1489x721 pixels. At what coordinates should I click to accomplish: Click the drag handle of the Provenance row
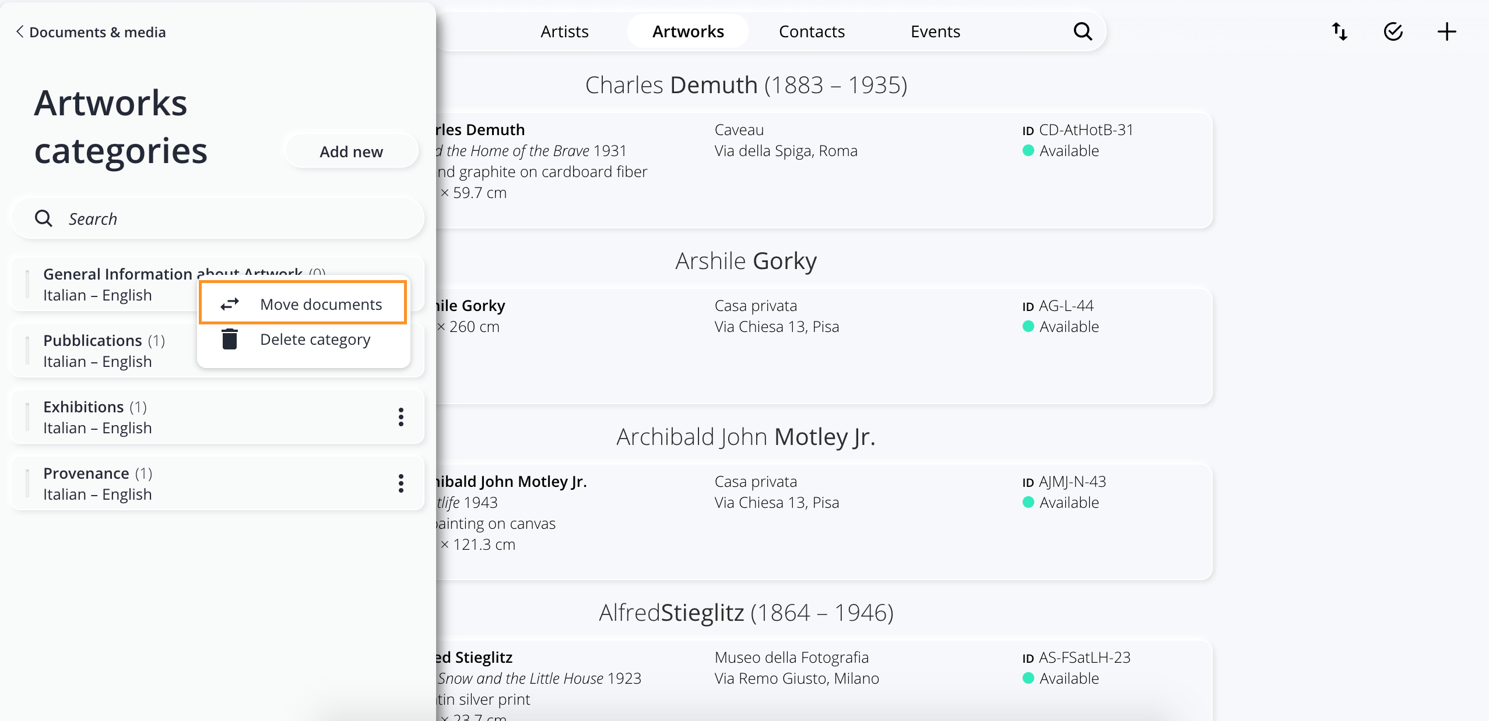(27, 483)
